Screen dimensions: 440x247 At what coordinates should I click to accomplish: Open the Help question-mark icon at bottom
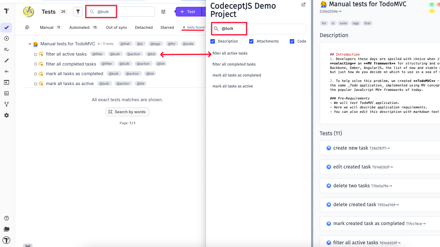point(6,218)
